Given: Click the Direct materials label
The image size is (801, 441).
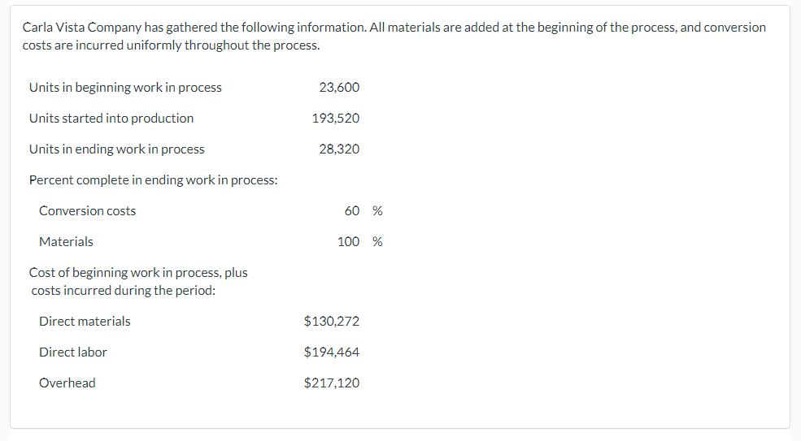Looking at the screenshot, I should pos(85,321).
